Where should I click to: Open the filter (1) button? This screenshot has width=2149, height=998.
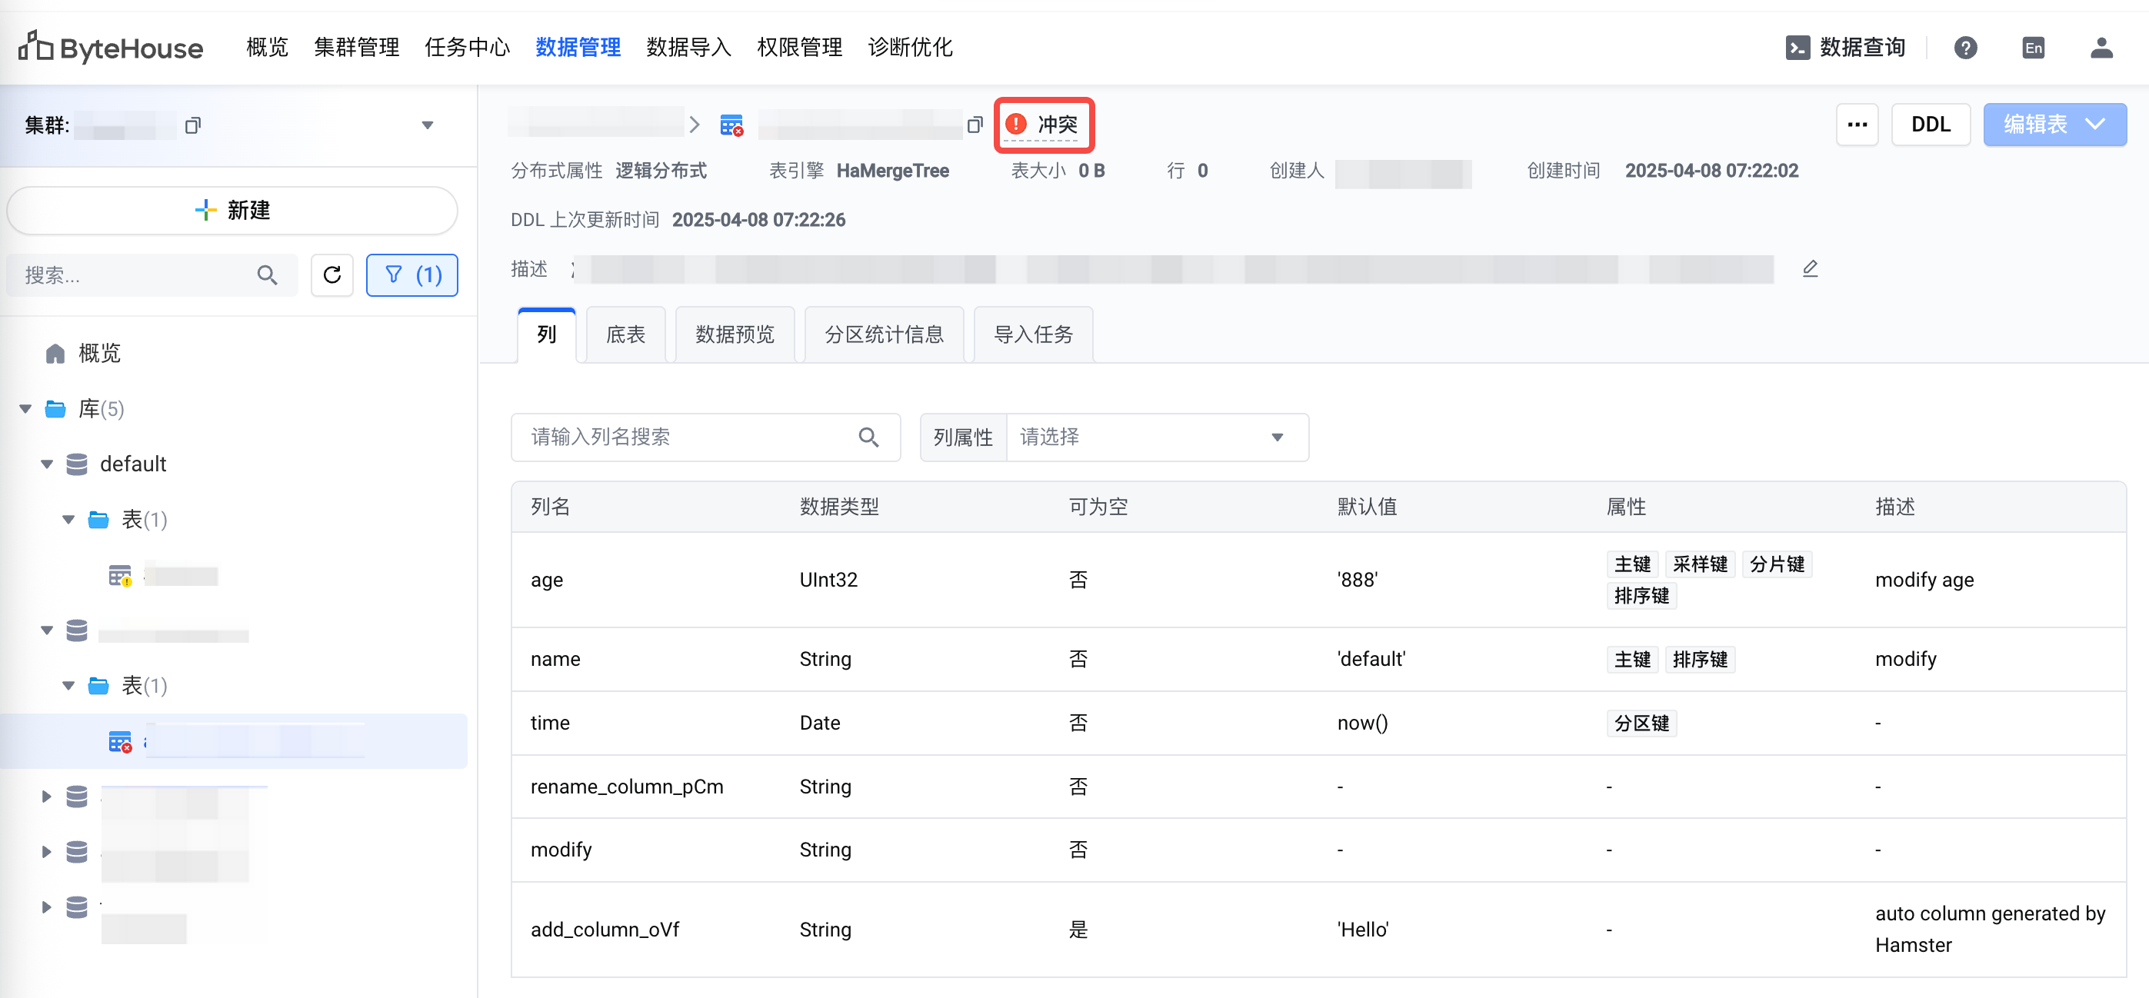[412, 275]
